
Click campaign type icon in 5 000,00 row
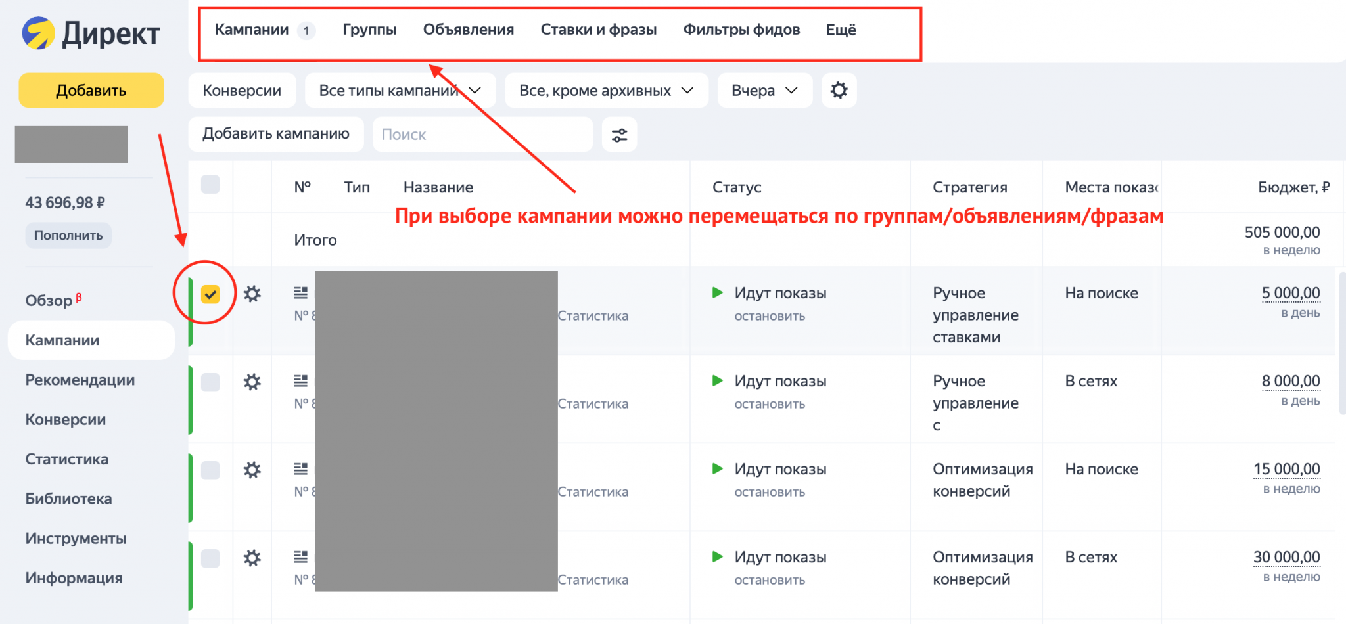300,292
